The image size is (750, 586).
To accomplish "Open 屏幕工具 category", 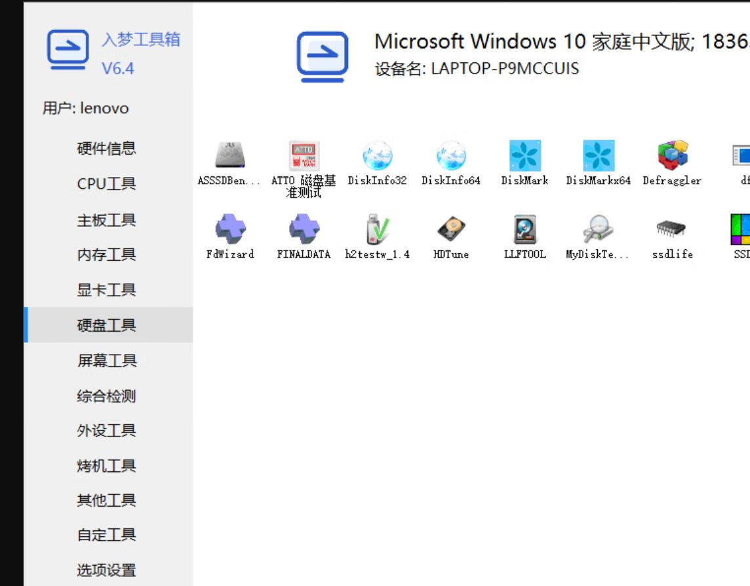I will [107, 361].
